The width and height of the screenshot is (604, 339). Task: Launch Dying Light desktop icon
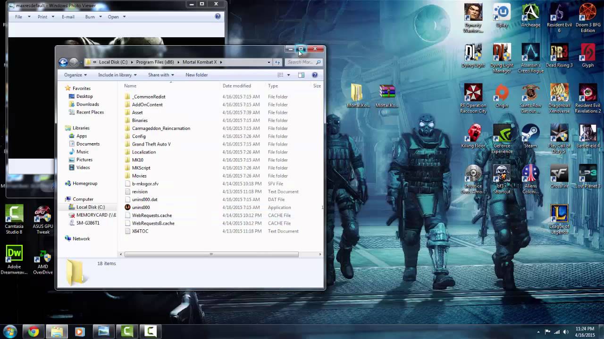(473, 56)
